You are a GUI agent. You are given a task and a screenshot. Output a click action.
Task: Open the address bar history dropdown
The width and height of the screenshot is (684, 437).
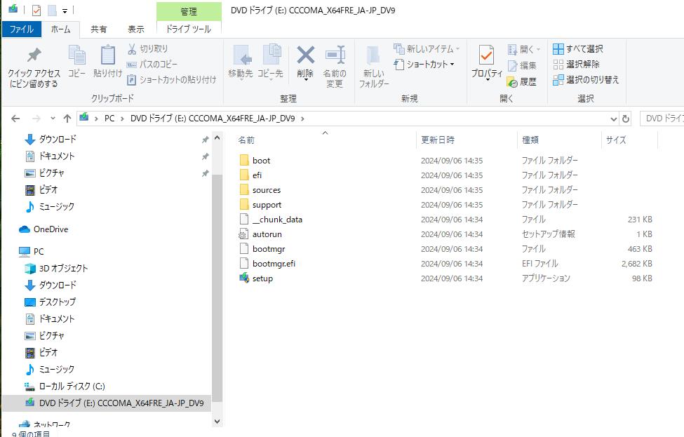point(613,119)
